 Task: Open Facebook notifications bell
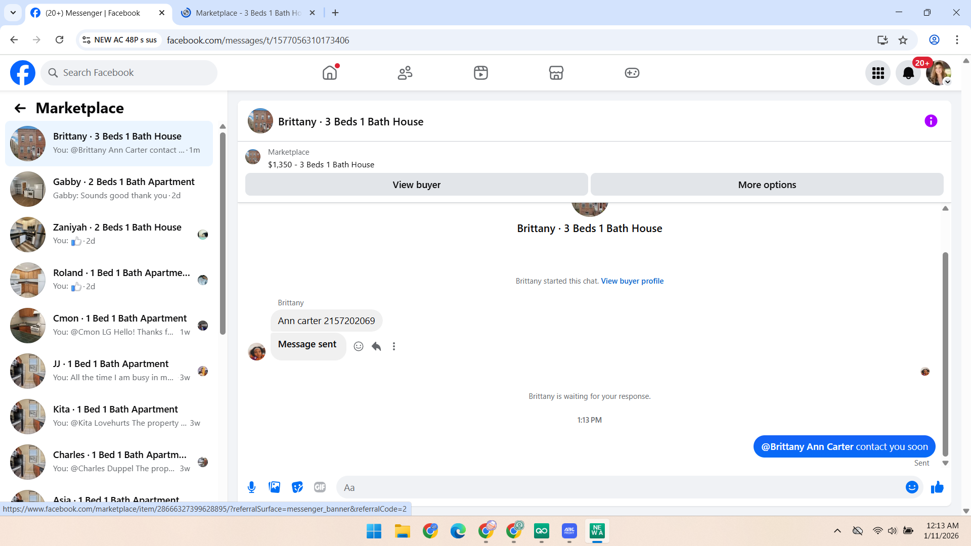pos(908,73)
